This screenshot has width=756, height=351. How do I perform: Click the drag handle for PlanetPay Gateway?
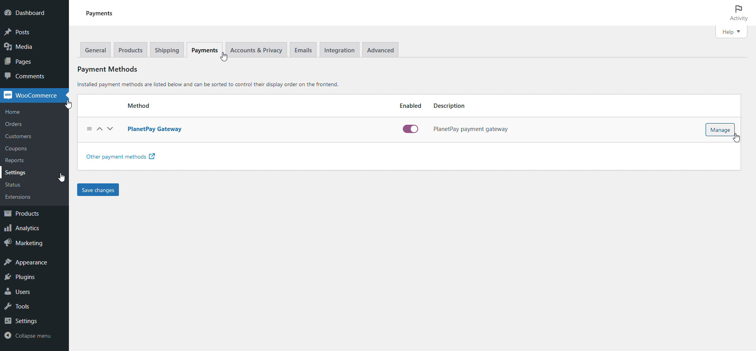coord(89,129)
